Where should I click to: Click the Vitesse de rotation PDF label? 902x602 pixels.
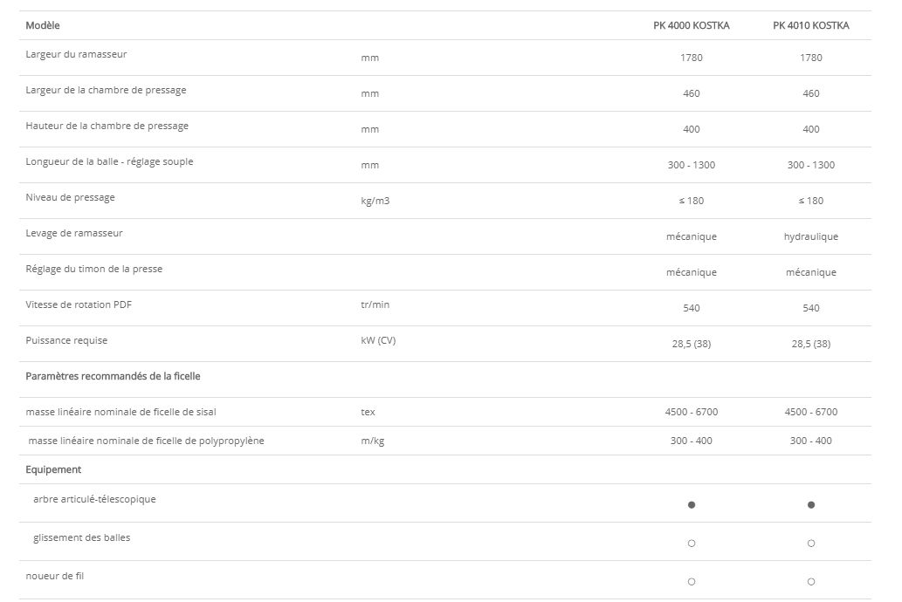(78, 304)
